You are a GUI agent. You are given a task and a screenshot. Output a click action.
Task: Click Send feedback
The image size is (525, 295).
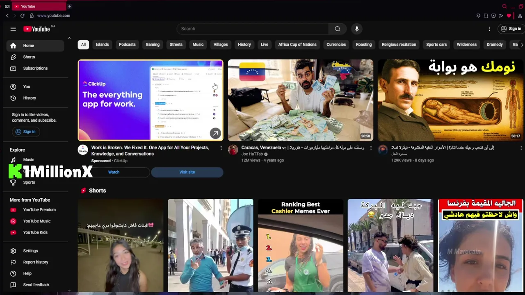[x=35, y=285]
